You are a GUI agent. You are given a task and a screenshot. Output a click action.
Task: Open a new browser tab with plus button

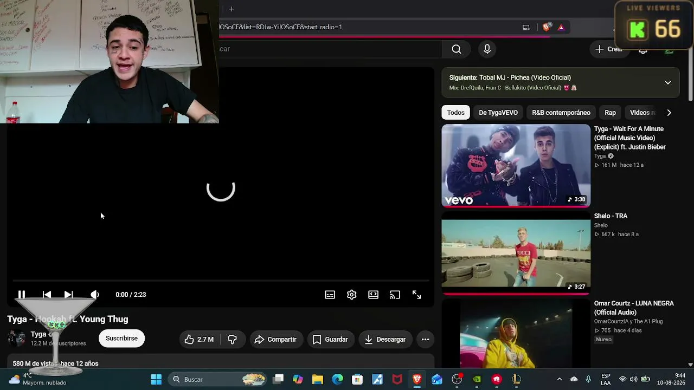click(232, 9)
